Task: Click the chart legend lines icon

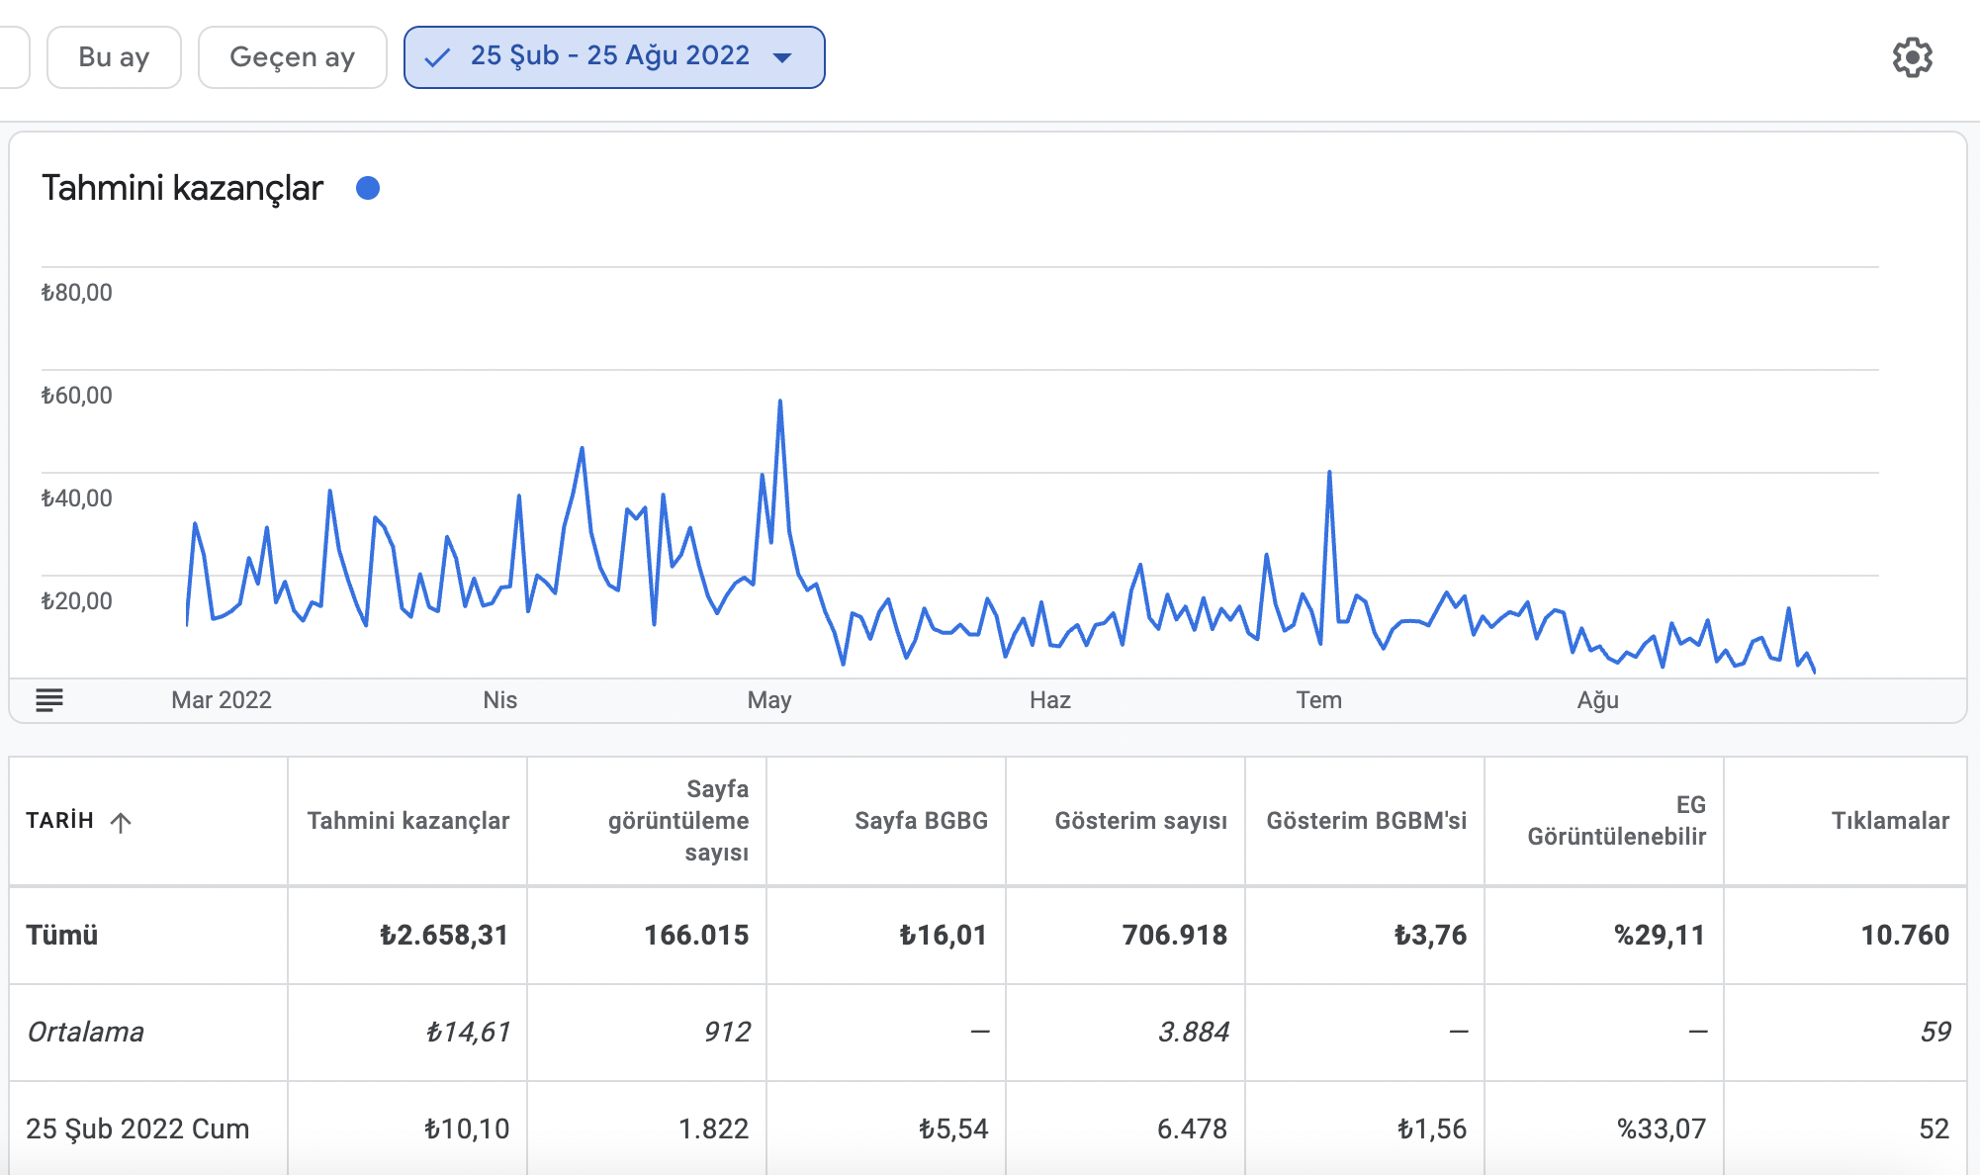Action: pyautogui.click(x=49, y=700)
